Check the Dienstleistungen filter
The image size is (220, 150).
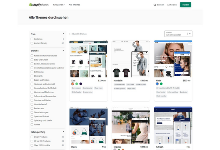pyautogui.click(x=32, y=112)
